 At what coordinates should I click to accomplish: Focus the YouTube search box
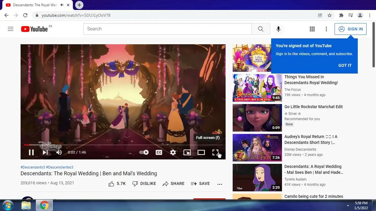tap(167, 29)
